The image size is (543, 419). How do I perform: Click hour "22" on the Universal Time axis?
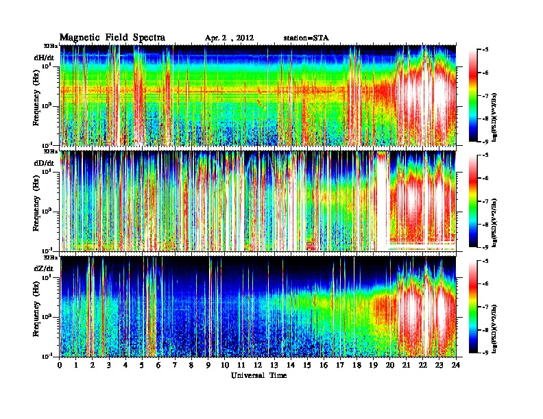click(423, 365)
